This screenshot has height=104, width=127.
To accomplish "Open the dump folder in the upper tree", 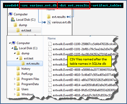I will coord(20,25).
